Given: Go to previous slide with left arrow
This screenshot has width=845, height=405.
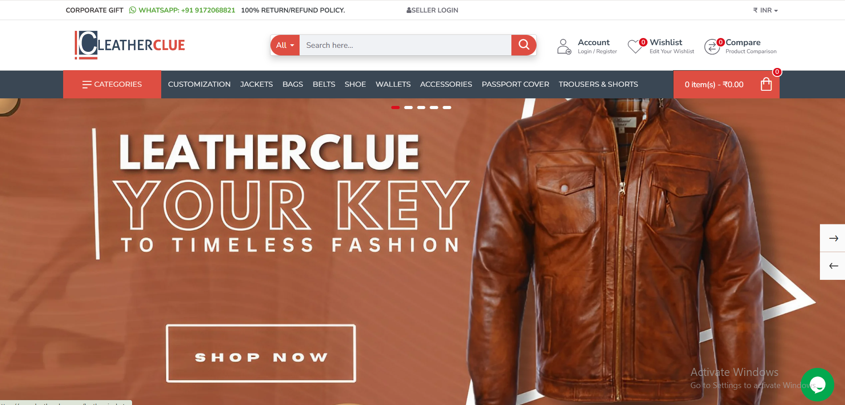Looking at the screenshot, I should (833, 266).
